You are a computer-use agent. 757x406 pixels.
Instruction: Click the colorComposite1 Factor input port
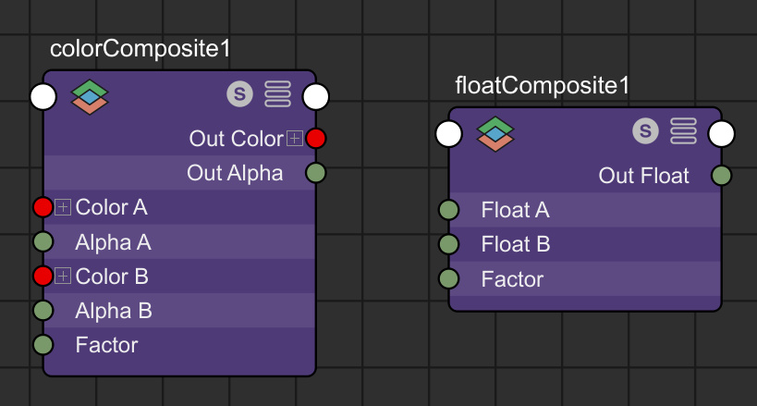point(43,345)
